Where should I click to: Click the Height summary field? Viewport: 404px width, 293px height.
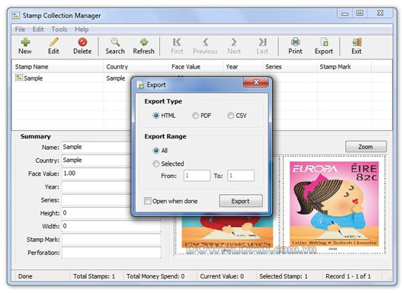tap(97, 213)
